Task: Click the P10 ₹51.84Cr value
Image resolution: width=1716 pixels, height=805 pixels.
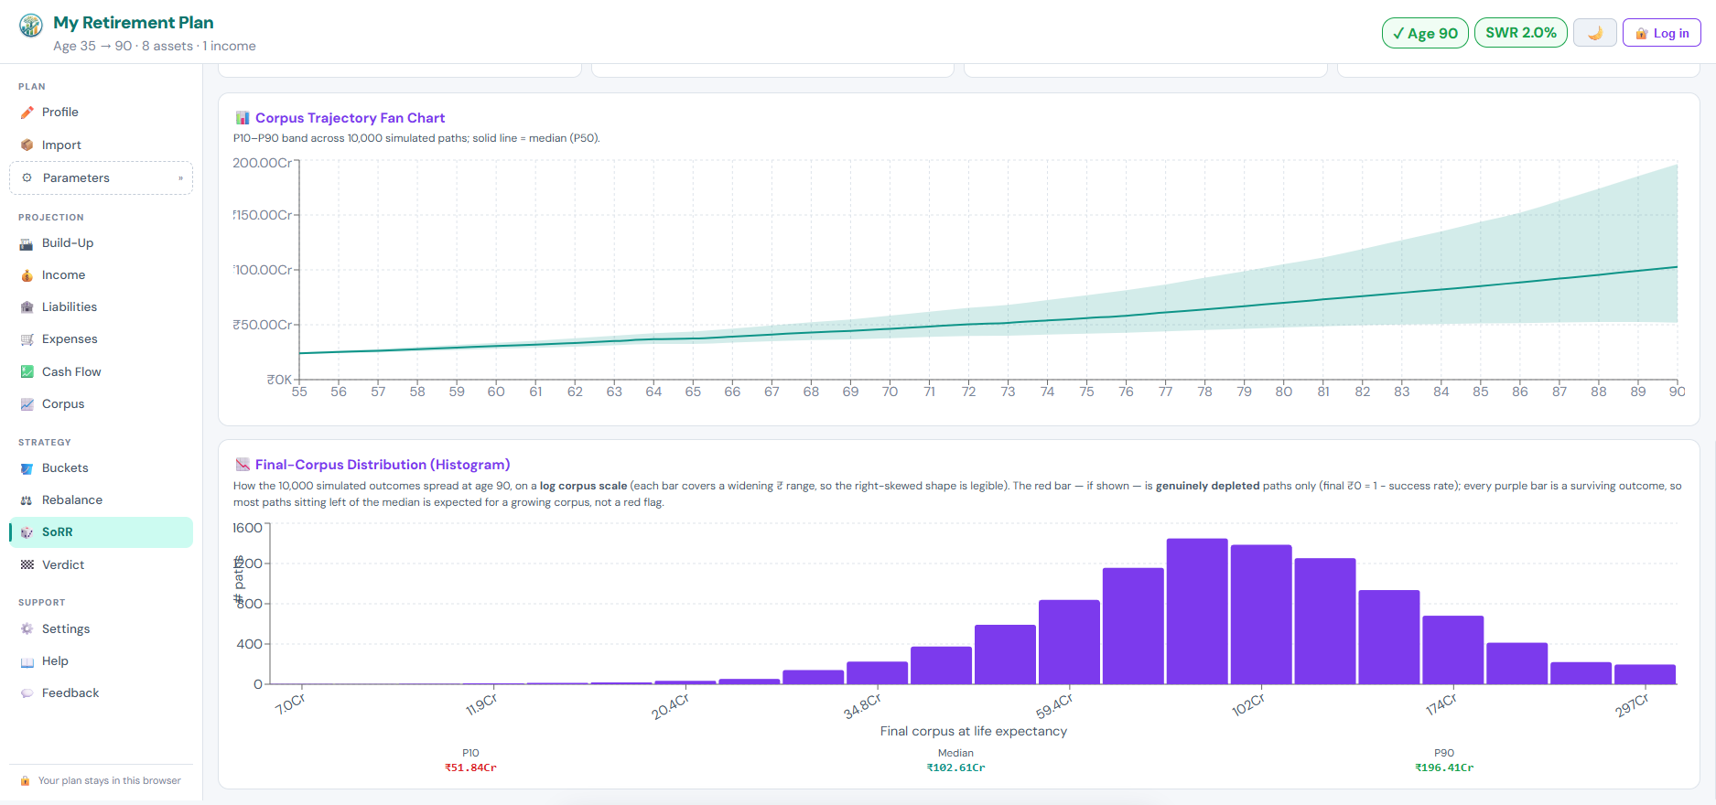Action: (x=470, y=768)
